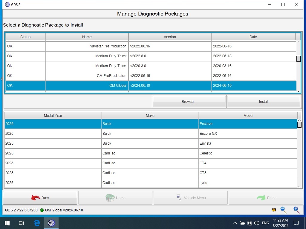Launch Microsoft Edge from taskbar
The height and width of the screenshot is (229, 306).
point(37,223)
